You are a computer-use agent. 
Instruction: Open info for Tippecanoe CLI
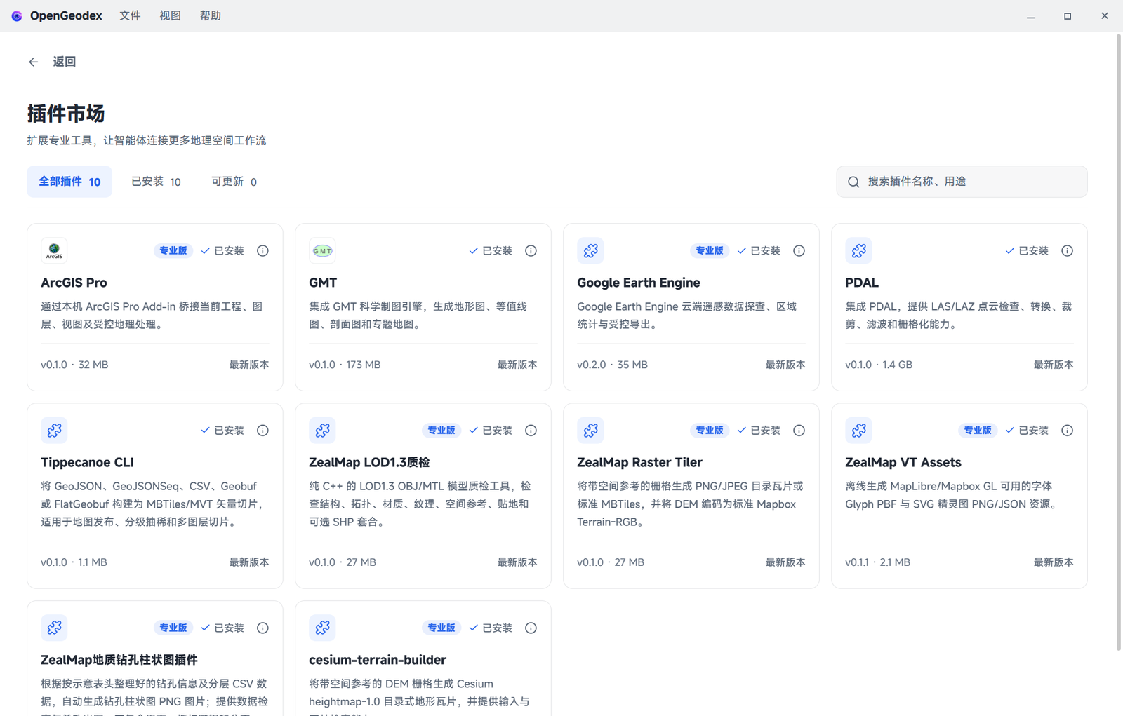point(263,431)
